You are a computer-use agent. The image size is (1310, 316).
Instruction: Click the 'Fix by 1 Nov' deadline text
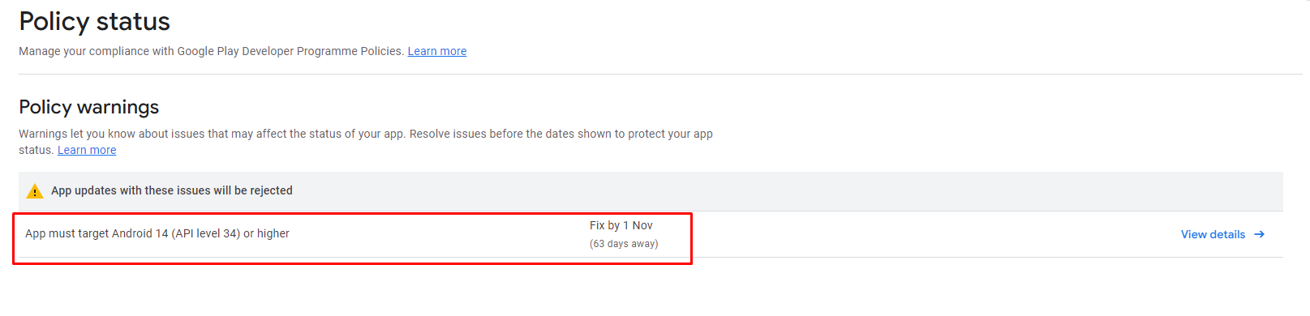621,225
